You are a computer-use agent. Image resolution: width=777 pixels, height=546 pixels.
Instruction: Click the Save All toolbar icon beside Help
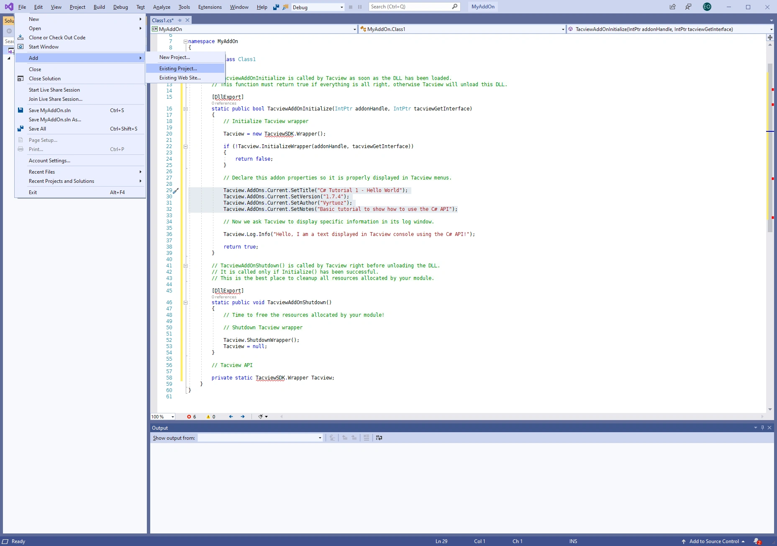pyautogui.click(x=276, y=7)
